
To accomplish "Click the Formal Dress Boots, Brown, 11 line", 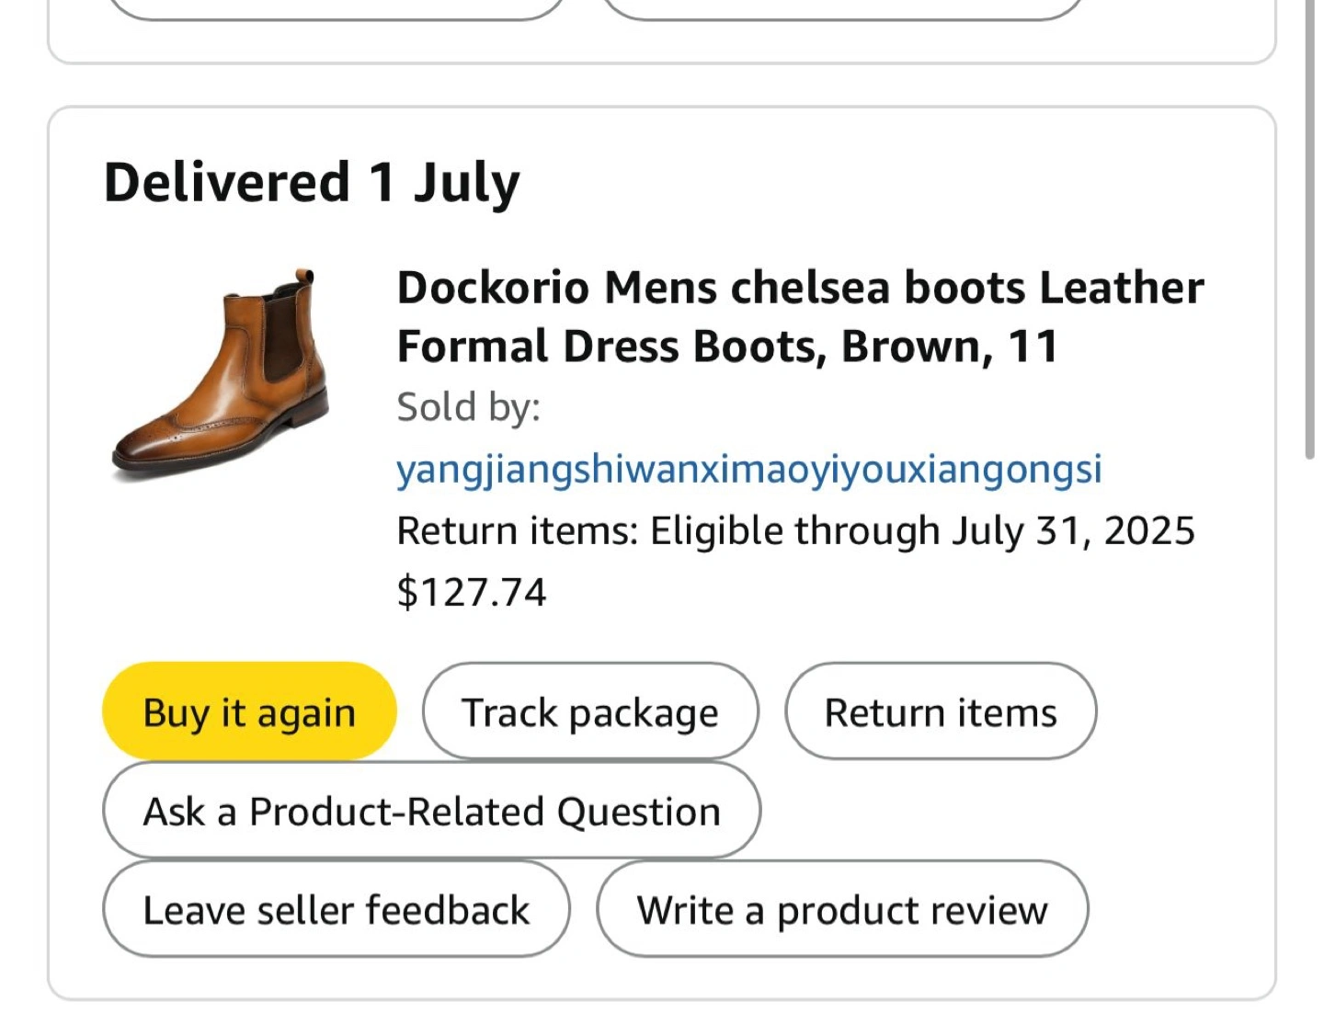I will [727, 347].
